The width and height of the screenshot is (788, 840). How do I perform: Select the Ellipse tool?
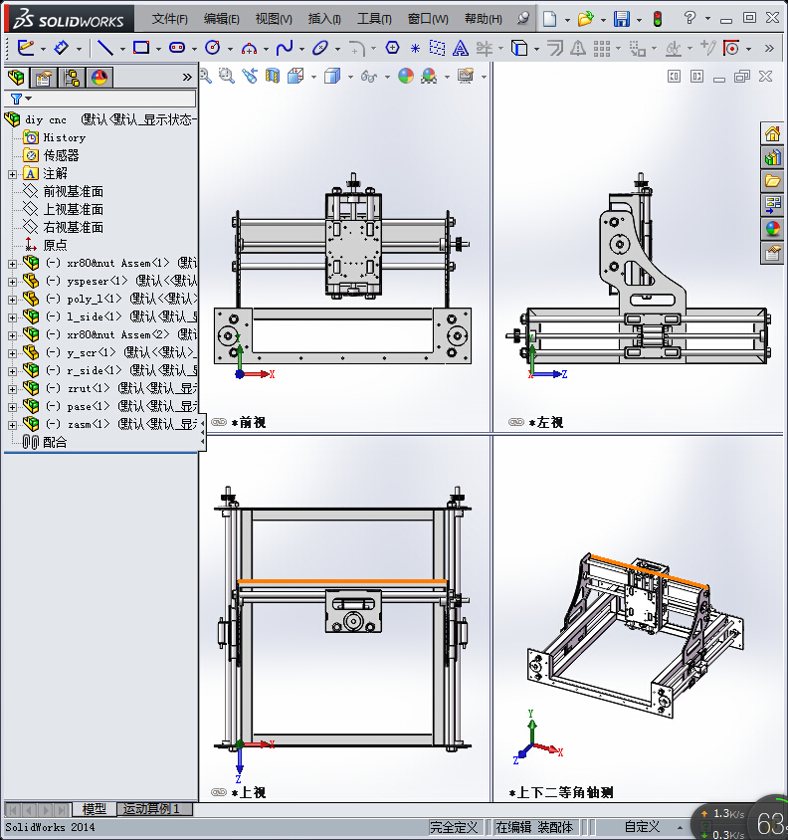[320, 48]
